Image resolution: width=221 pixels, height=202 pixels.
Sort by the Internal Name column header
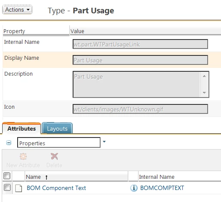pyautogui.click(x=180, y=177)
